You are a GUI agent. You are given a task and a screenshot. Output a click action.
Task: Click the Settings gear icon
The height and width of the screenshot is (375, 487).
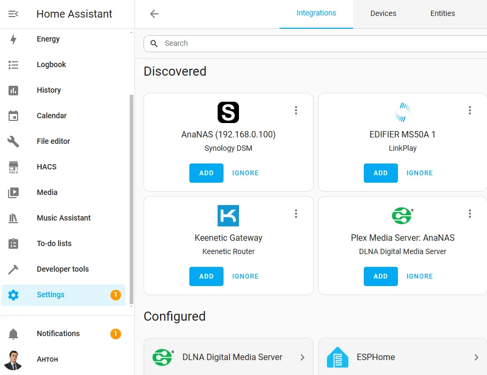(x=13, y=295)
